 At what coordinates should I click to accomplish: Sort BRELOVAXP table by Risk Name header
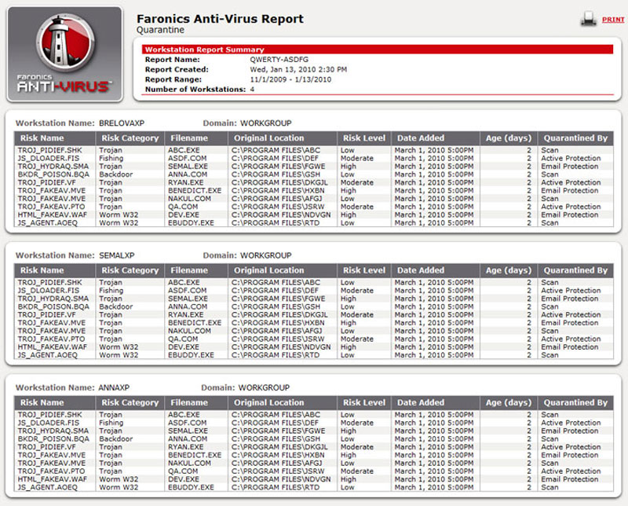point(42,138)
